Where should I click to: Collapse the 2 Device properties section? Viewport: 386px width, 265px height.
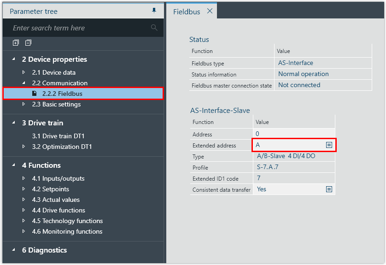point(13,59)
